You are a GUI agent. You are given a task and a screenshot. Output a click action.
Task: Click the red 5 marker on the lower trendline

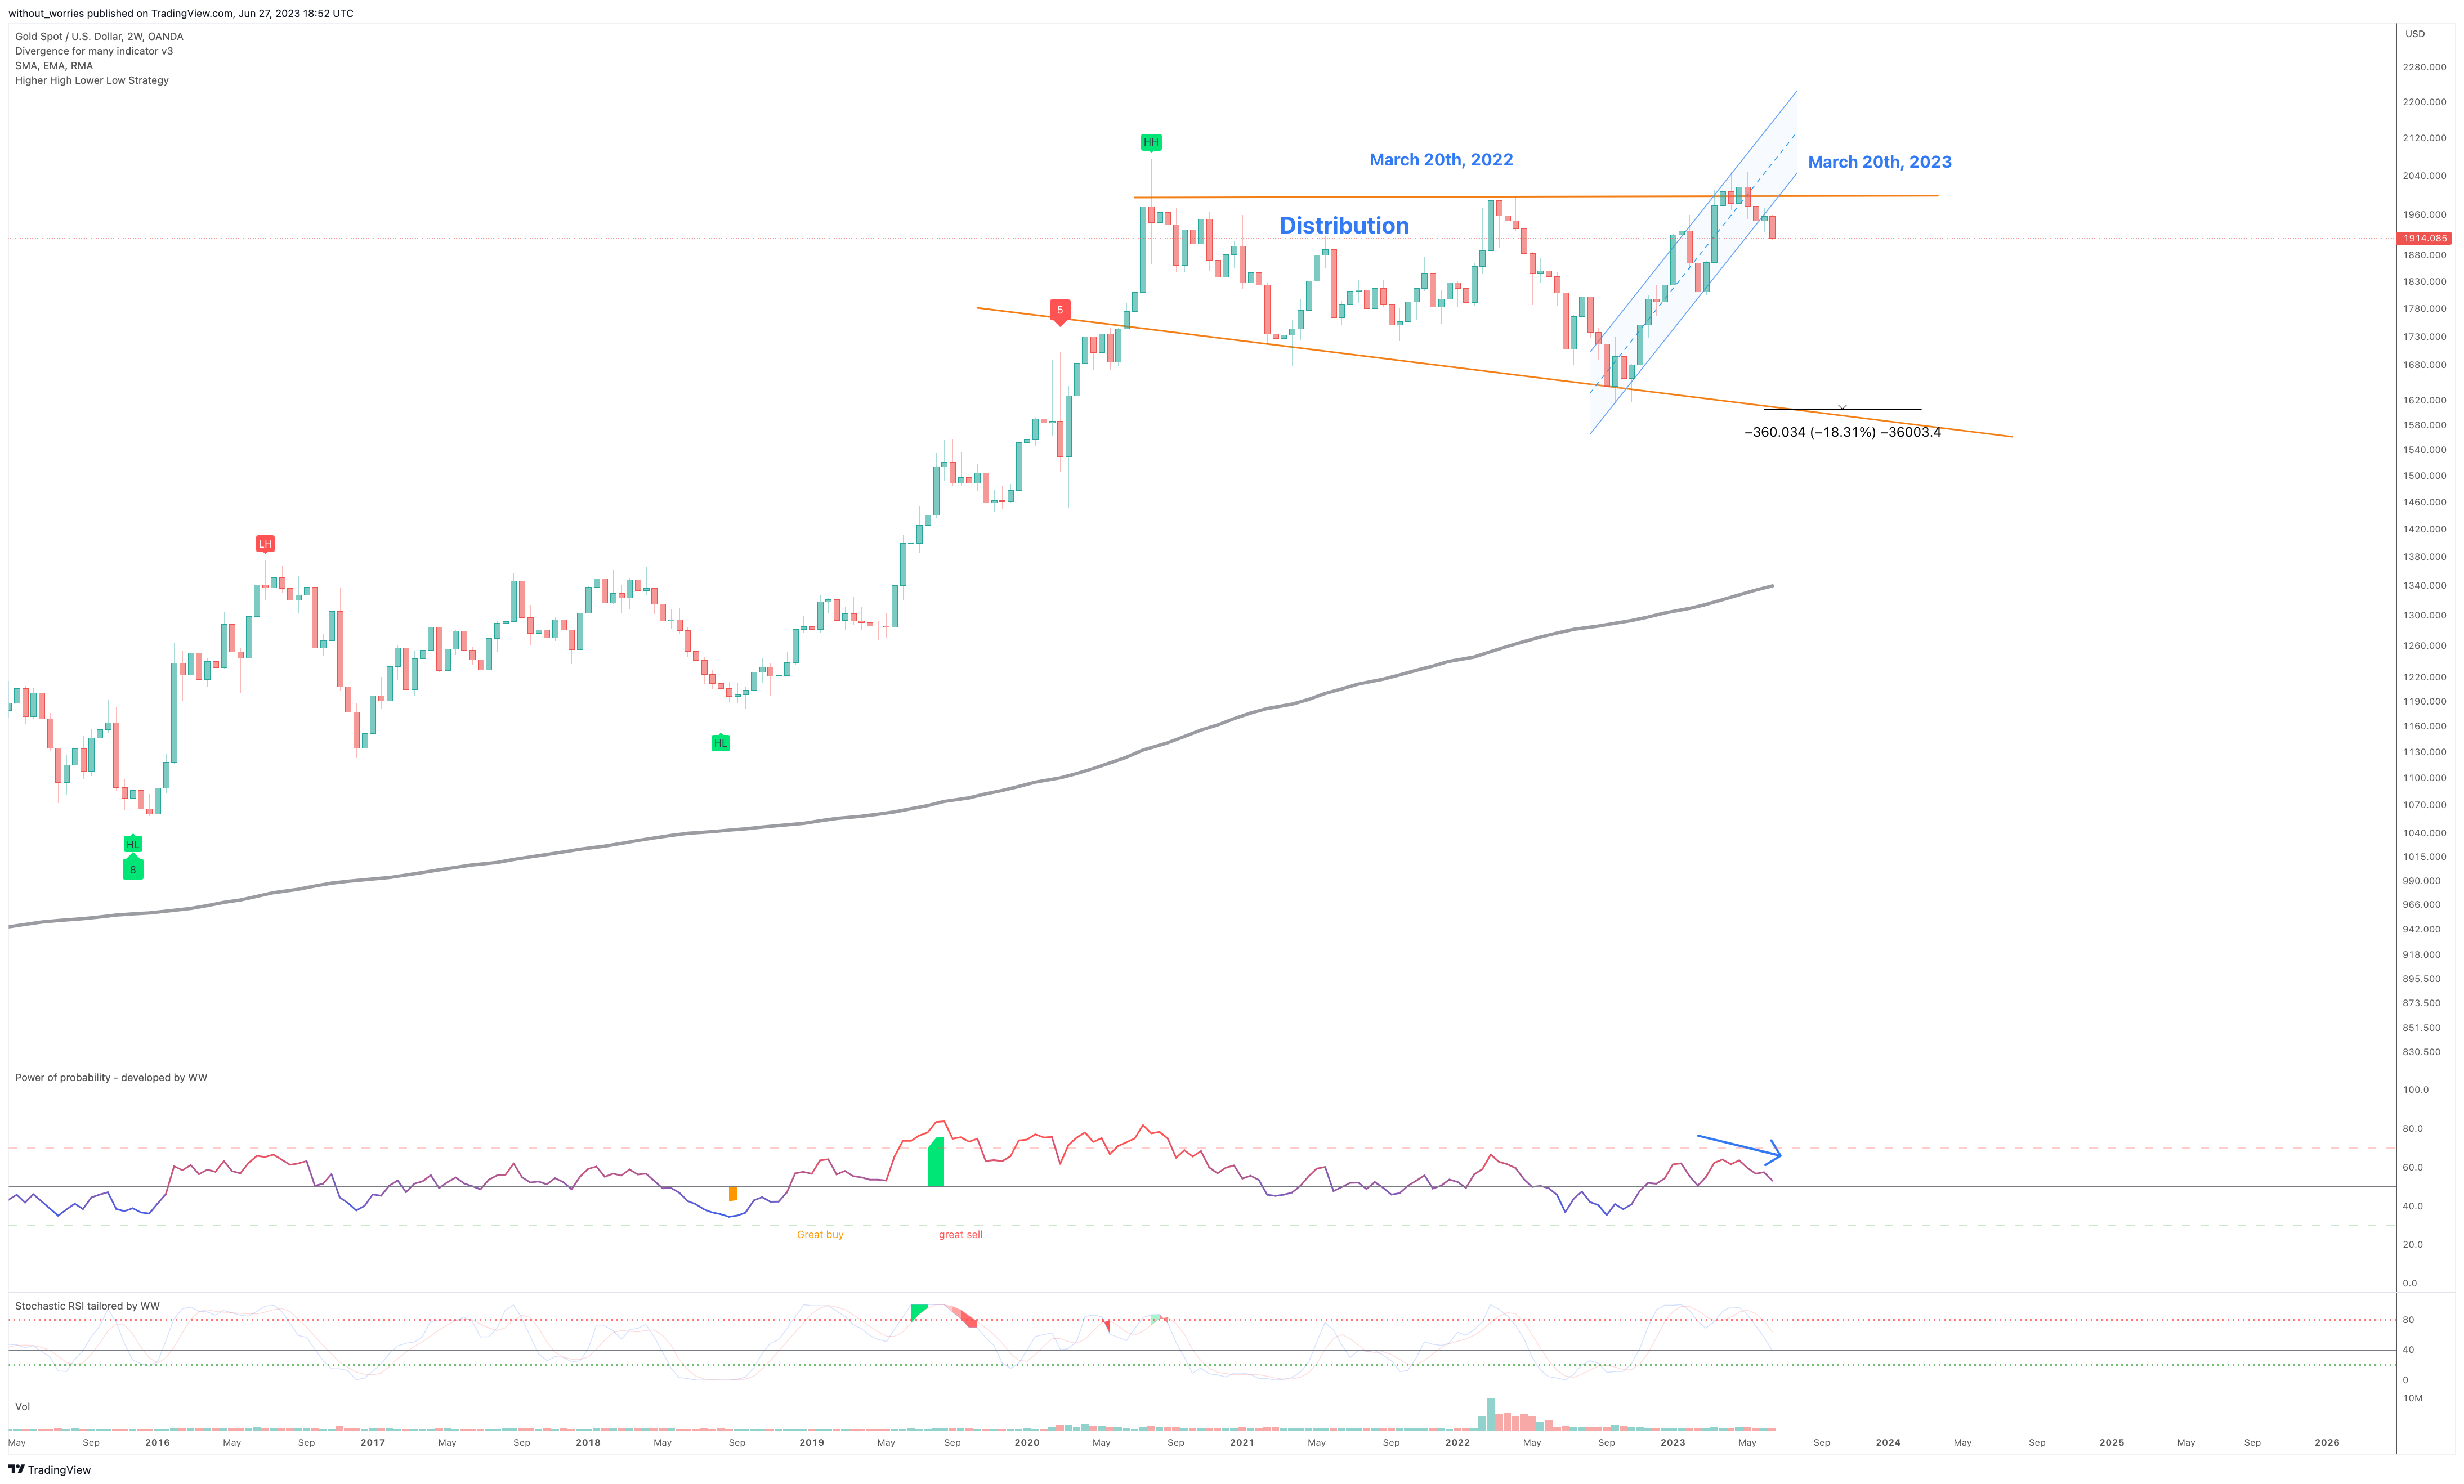1060,311
